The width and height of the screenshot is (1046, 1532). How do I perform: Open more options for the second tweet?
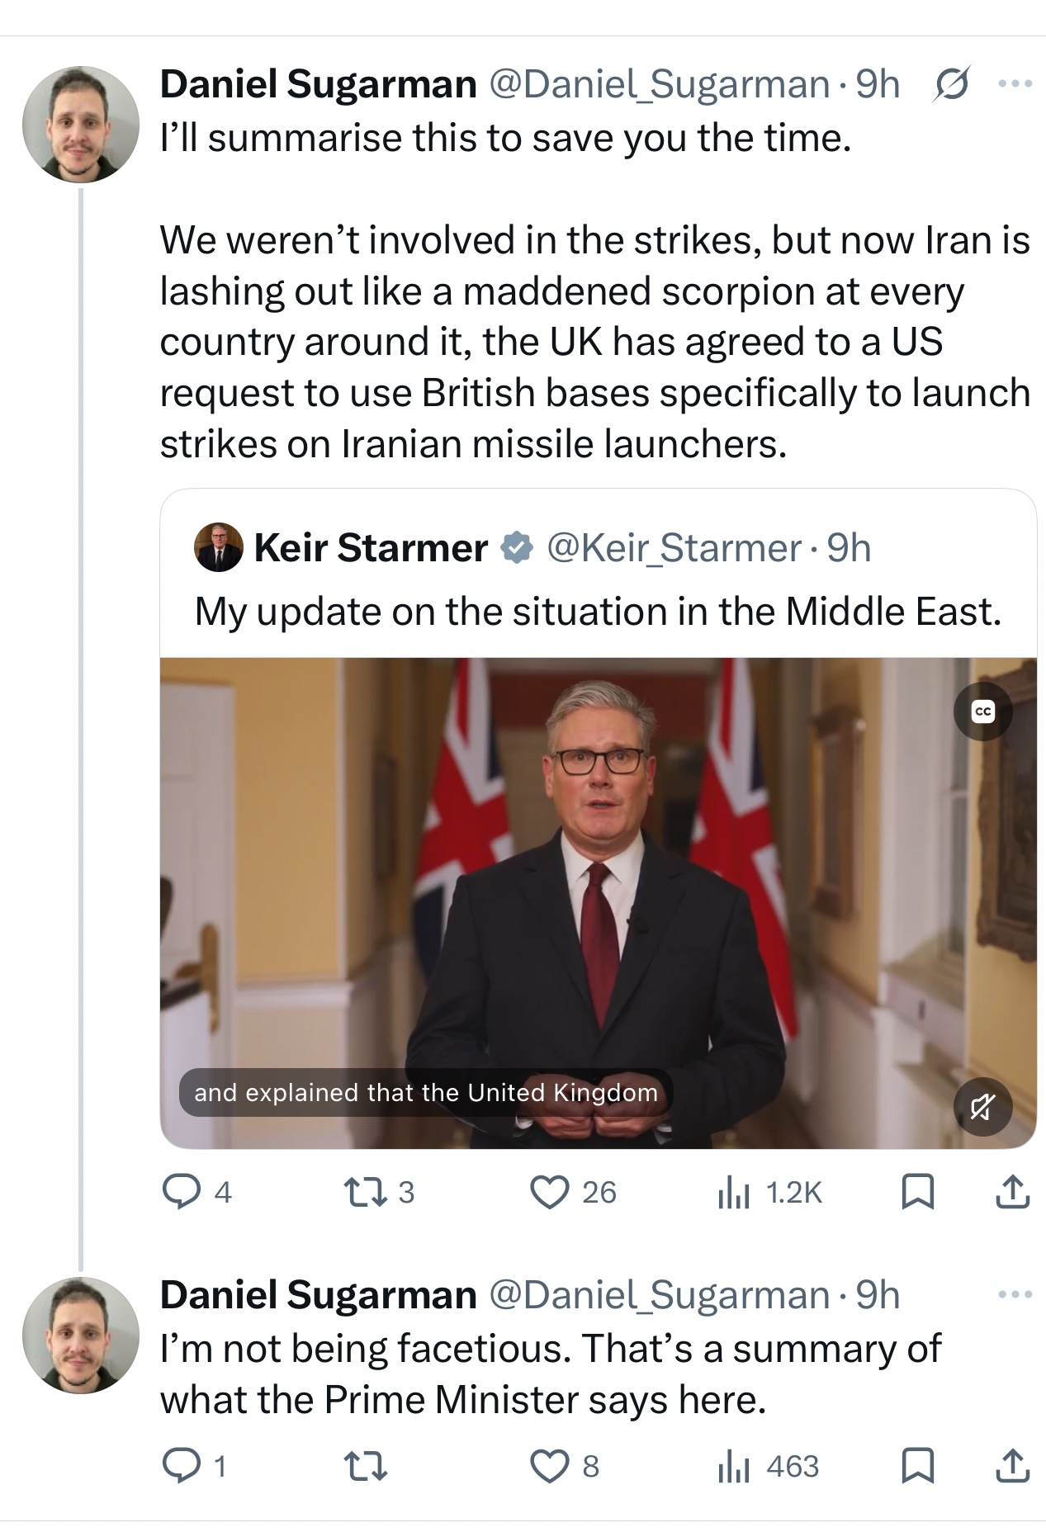point(1015,1294)
